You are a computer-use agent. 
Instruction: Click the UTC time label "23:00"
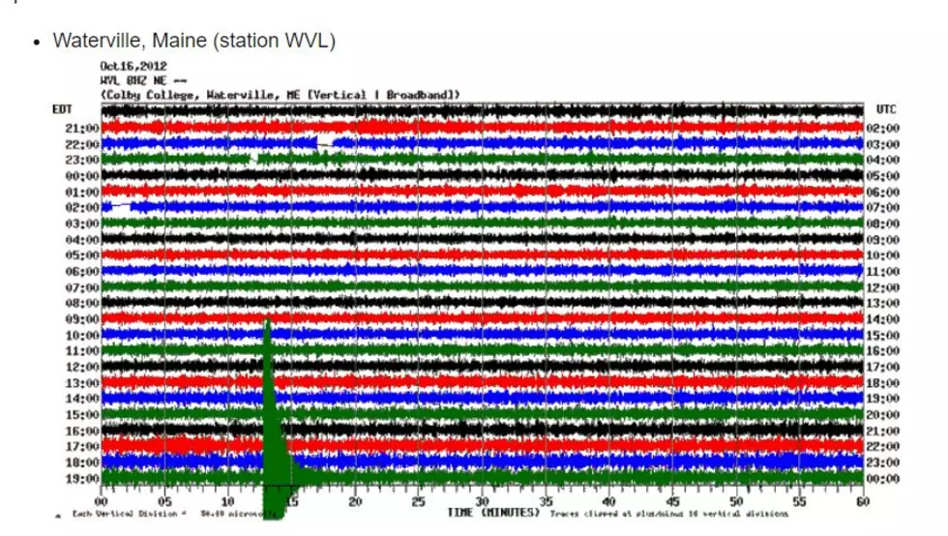pyautogui.click(x=882, y=462)
